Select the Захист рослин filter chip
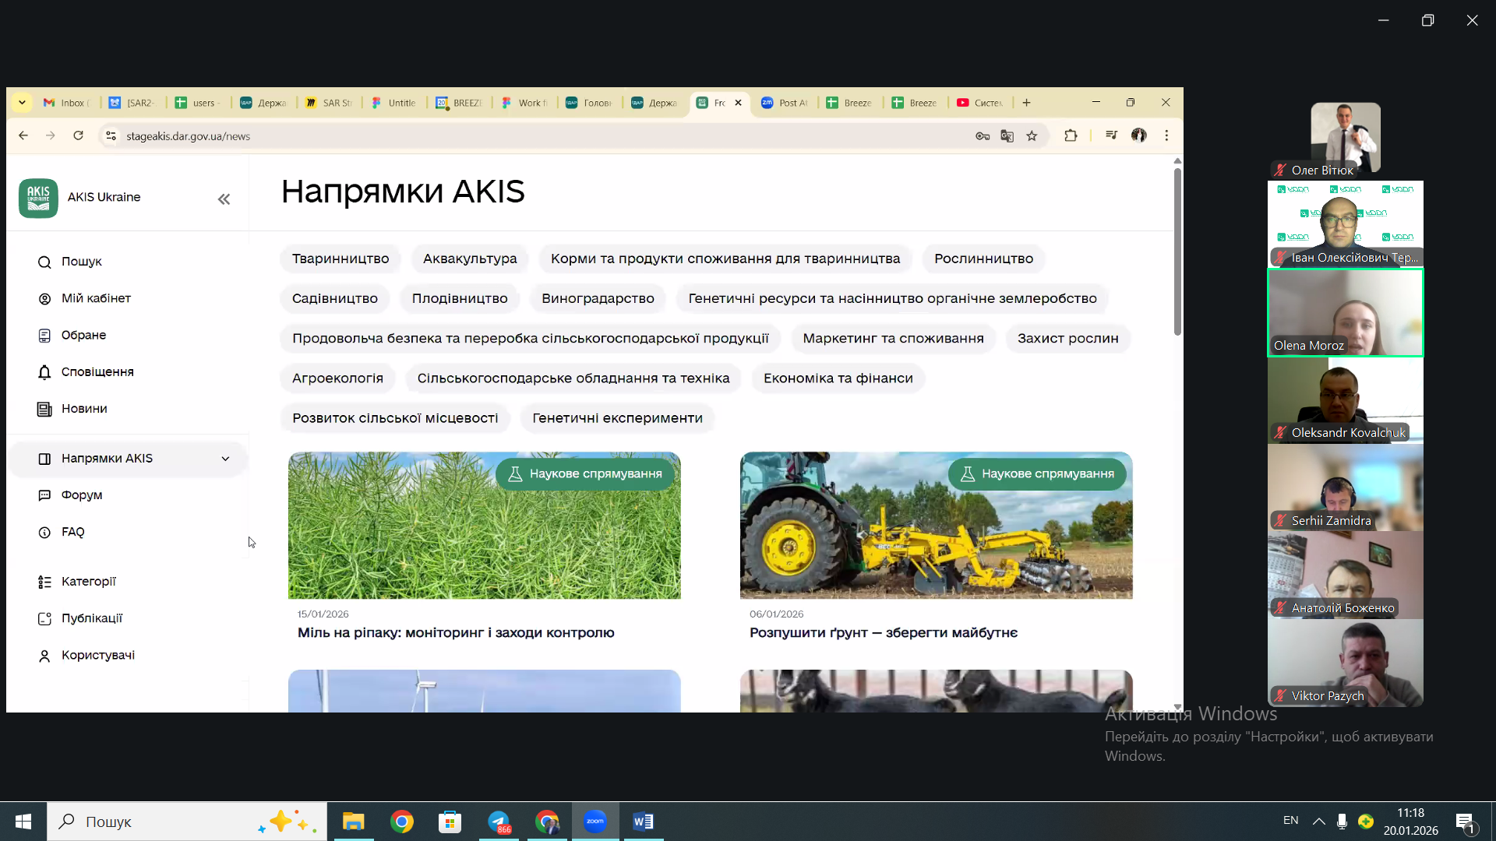Screen dimensions: 1496x841 click(x=1067, y=338)
